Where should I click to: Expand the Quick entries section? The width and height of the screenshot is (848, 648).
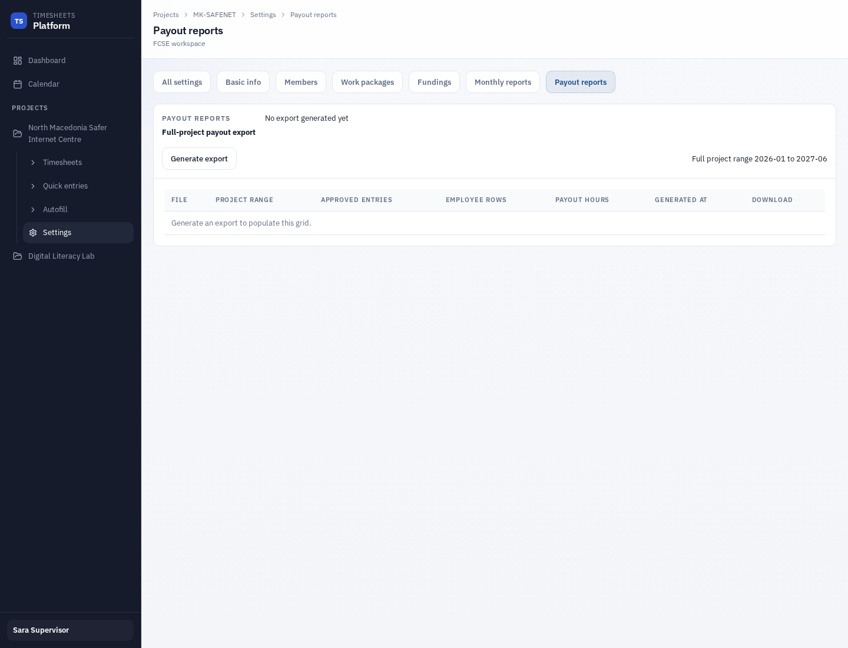pyautogui.click(x=34, y=186)
